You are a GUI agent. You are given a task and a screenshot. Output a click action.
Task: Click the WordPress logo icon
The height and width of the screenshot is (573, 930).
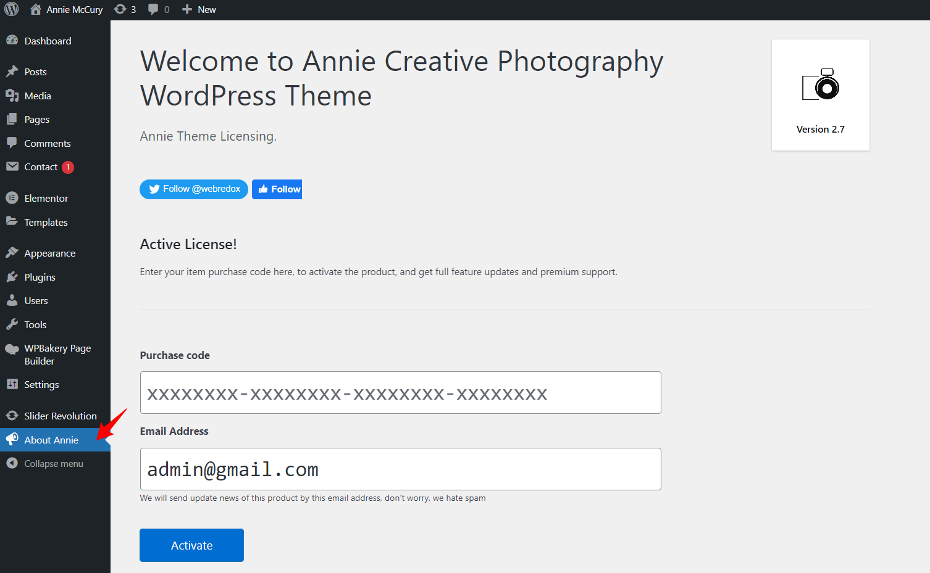coord(12,9)
